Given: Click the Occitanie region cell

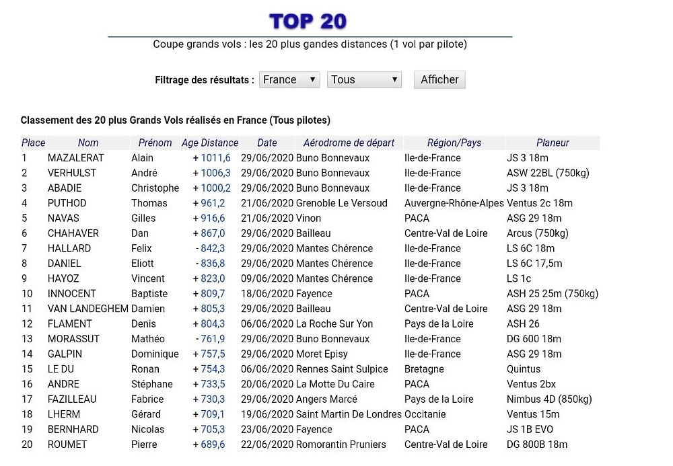Looking at the screenshot, I should click(425, 414).
